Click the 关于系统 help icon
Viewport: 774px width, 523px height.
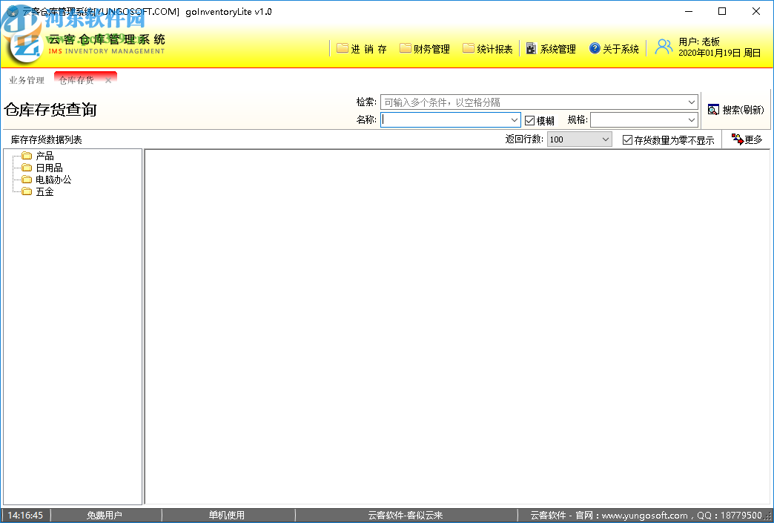click(x=595, y=48)
